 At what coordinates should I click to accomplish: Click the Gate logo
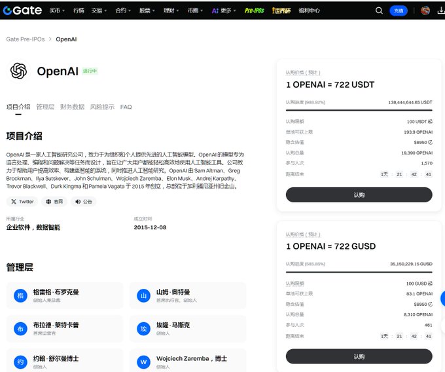point(22,10)
